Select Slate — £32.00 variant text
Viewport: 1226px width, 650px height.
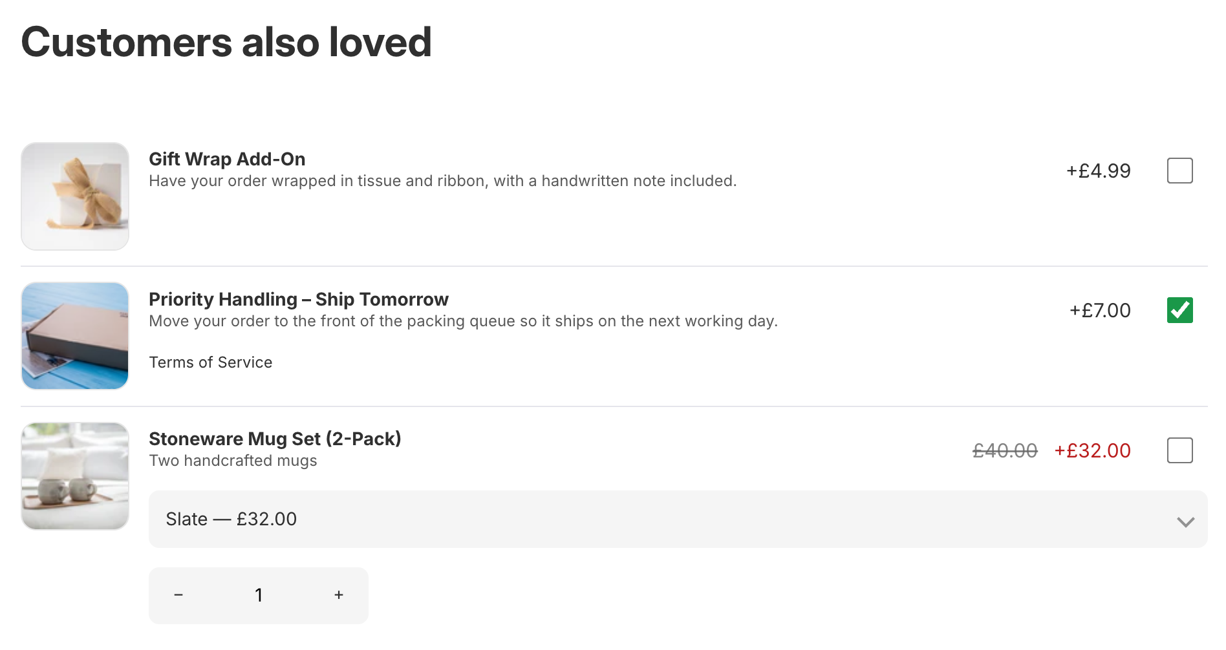point(231,519)
